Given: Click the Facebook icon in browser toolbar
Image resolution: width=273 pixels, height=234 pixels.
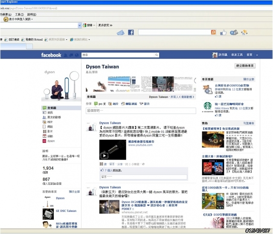Looking at the screenshot, I should tap(131, 32).
